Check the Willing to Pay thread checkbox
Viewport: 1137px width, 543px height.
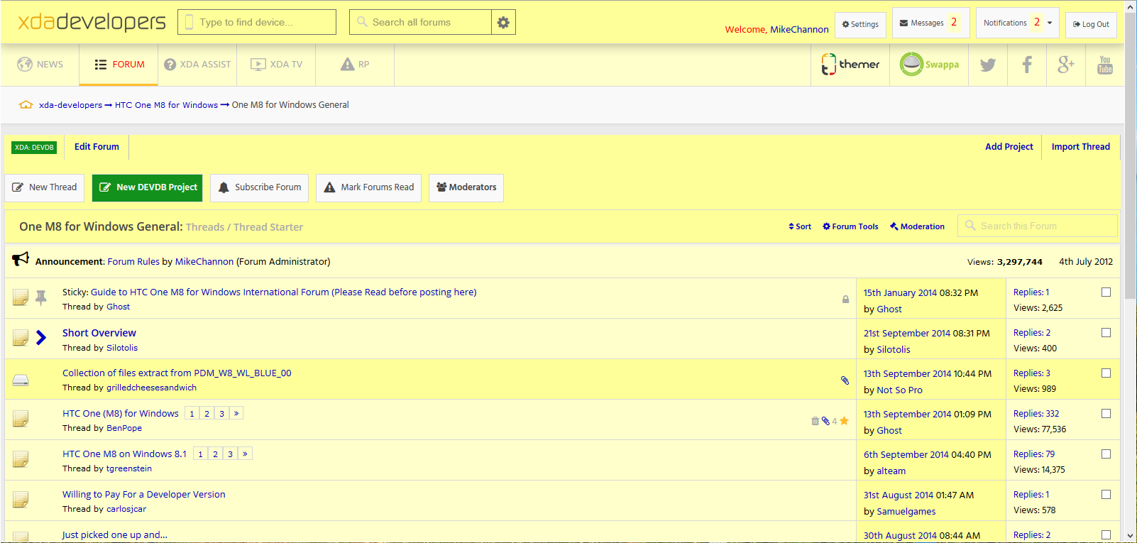[1106, 494]
